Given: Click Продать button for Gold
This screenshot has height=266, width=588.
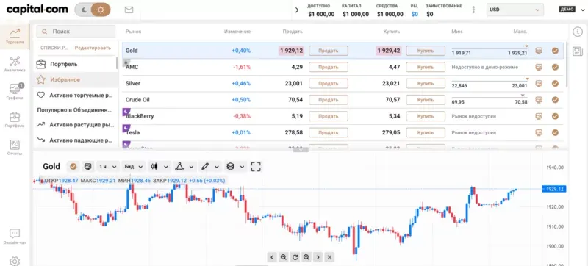Looking at the screenshot, I should coord(329,51).
